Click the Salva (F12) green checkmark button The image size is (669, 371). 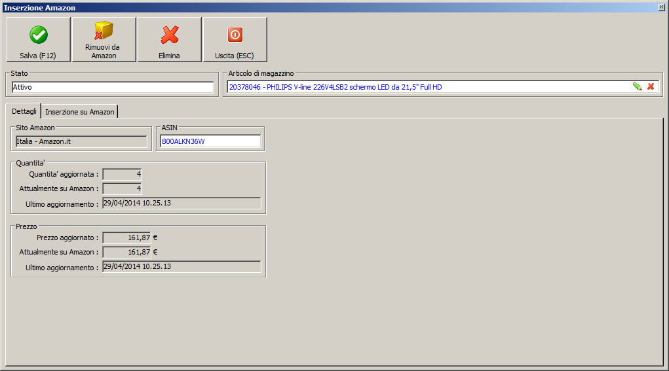click(x=39, y=40)
